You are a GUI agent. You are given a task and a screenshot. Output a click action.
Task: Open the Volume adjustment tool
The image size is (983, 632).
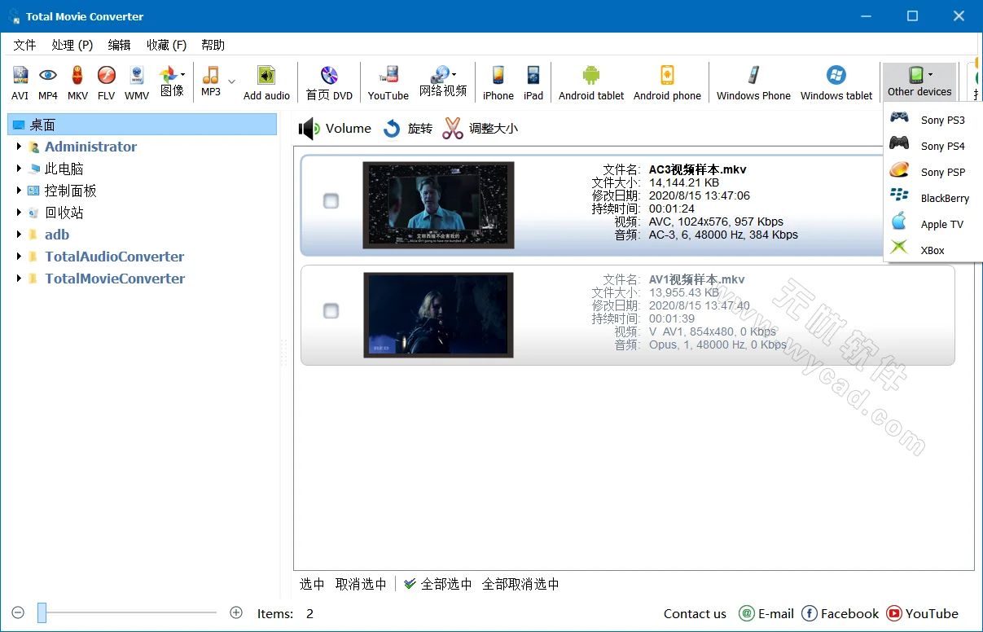click(335, 128)
